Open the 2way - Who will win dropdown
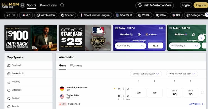208x109 pixels. 146,74
